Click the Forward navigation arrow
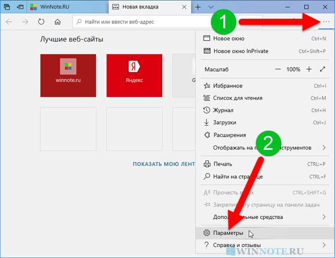The width and height of the screenshot is (335, 258). [25, 22]
